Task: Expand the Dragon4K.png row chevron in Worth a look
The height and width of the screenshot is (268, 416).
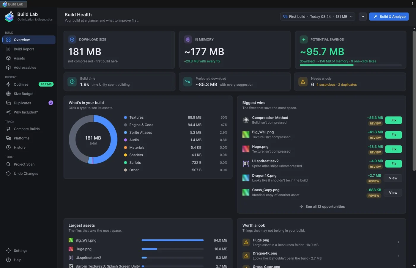Action: tap(398, 256)
